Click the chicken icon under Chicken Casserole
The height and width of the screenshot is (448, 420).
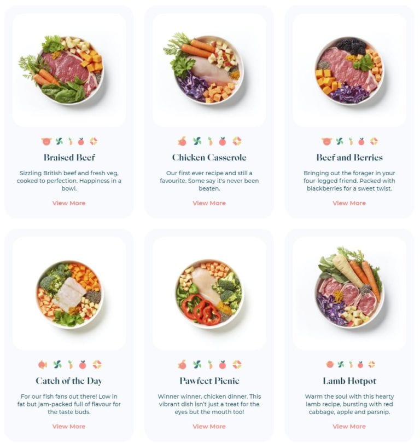pos(182,141)
